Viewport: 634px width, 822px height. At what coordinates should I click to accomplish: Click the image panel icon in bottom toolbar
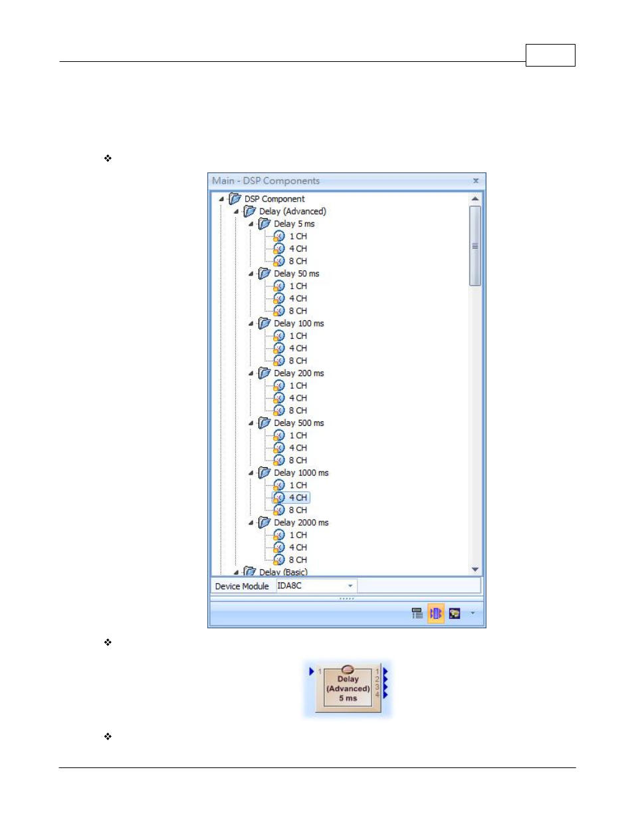point(455,613)
